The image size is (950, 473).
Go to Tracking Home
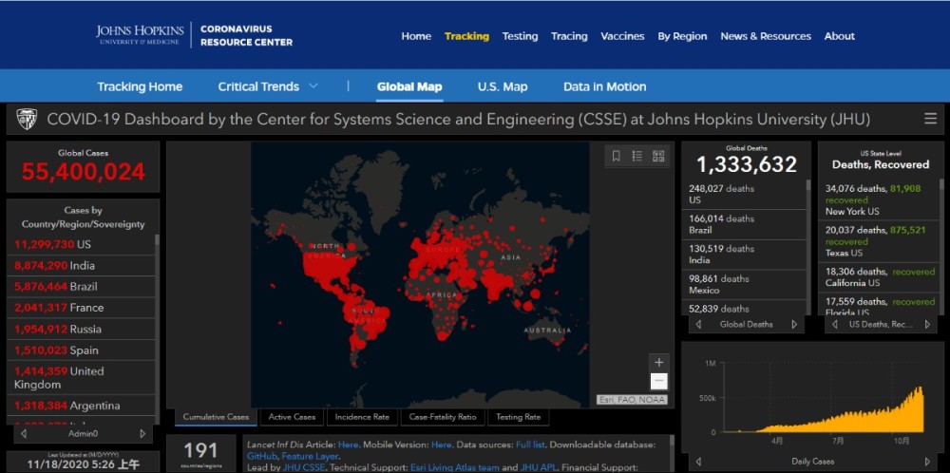tap(140, 86)
